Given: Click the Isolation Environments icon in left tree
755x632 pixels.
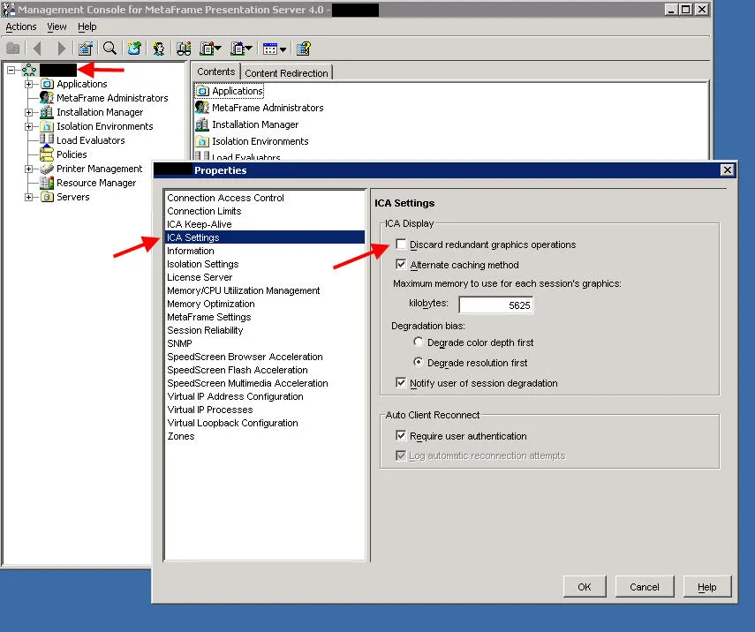Looking at the screenshot, I should click(x=47, y=126).
